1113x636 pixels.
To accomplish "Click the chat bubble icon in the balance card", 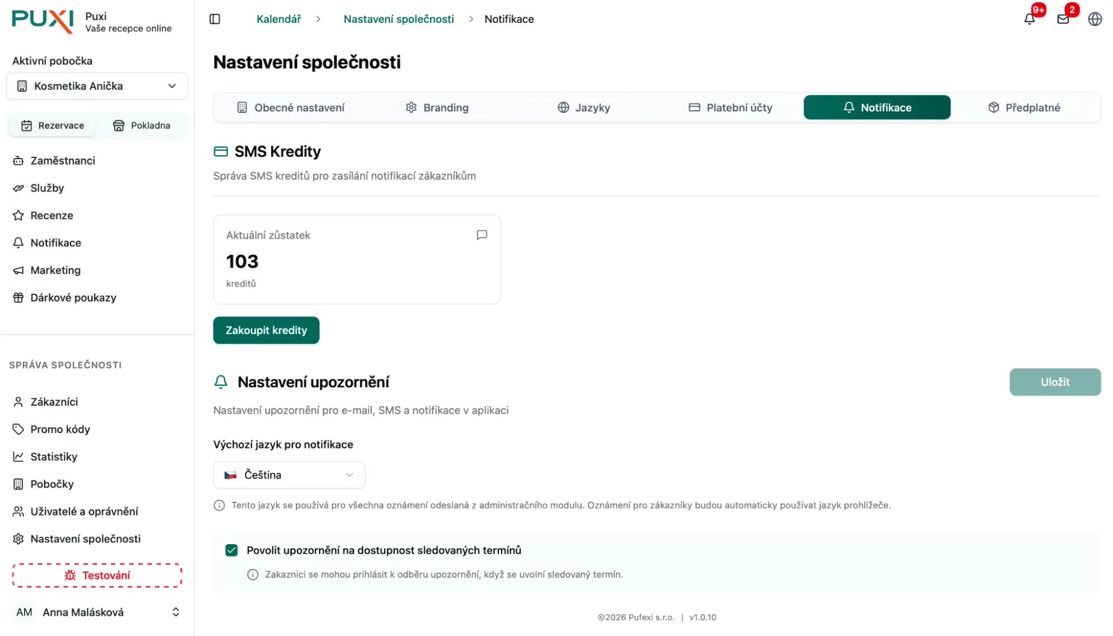I will tap(482, 235).
